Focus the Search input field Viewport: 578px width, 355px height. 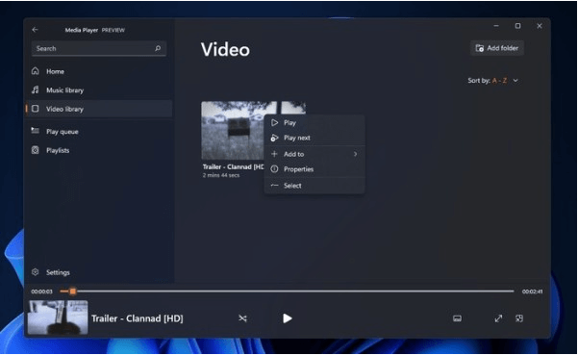pyautogui.click(x=99, y=48)
